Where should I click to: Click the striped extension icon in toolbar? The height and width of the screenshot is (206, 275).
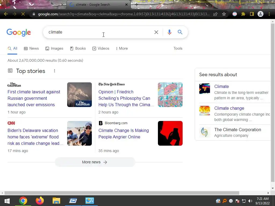235,14
